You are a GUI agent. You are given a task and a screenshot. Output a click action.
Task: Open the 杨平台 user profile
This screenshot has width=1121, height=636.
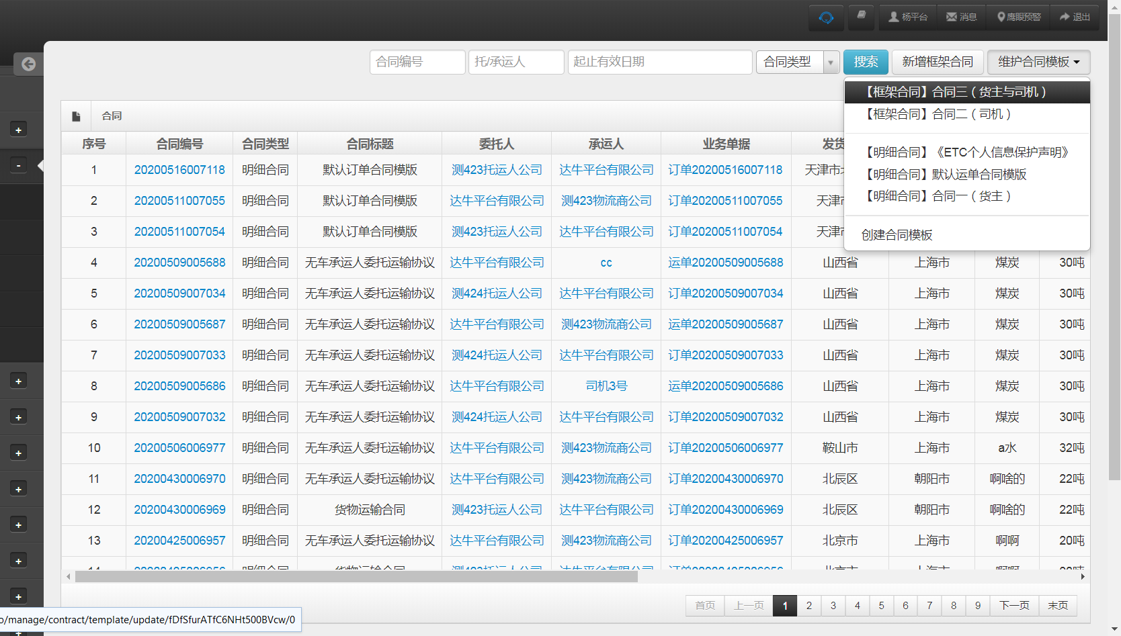[907, 17]
